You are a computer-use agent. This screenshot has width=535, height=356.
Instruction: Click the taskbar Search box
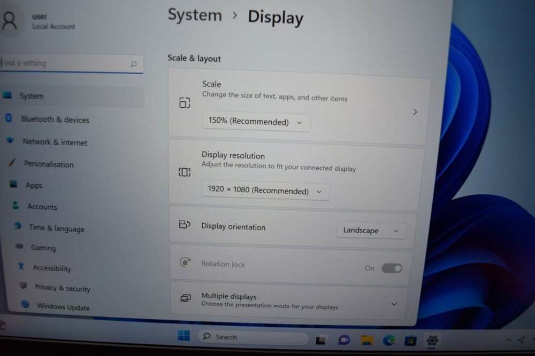click(x=253, y=337)
